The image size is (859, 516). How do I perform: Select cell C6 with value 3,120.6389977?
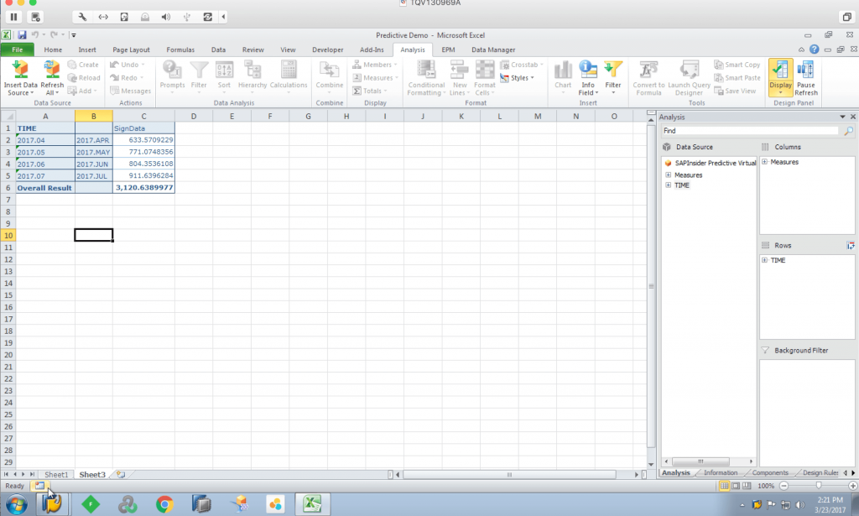(x=143, y=187)
